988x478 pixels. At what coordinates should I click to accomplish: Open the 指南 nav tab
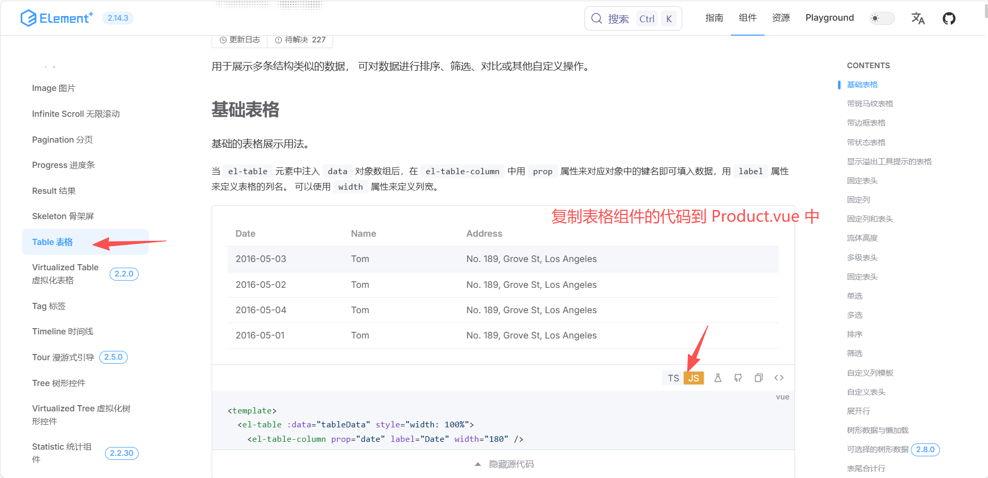[714, 18]
